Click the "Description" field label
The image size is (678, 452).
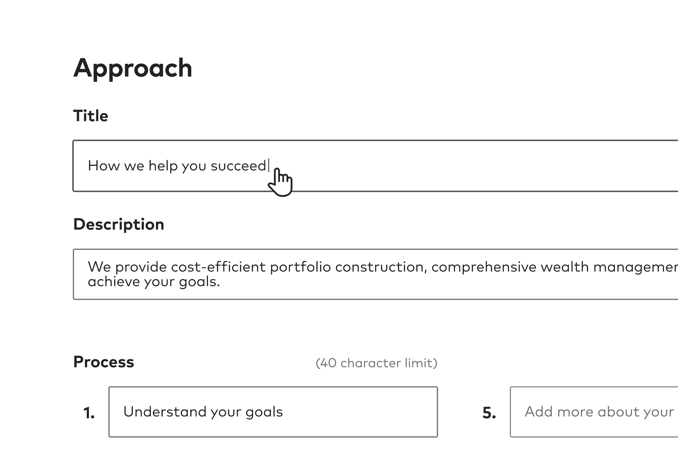pos(119,225)
